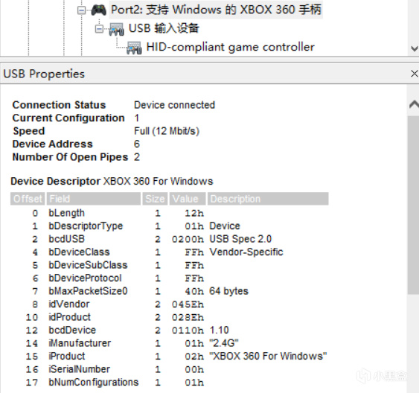Collapse the Port2 XBOX 360 tree node
Viewport: 419px width, 393px height.
tap(81, 10)
